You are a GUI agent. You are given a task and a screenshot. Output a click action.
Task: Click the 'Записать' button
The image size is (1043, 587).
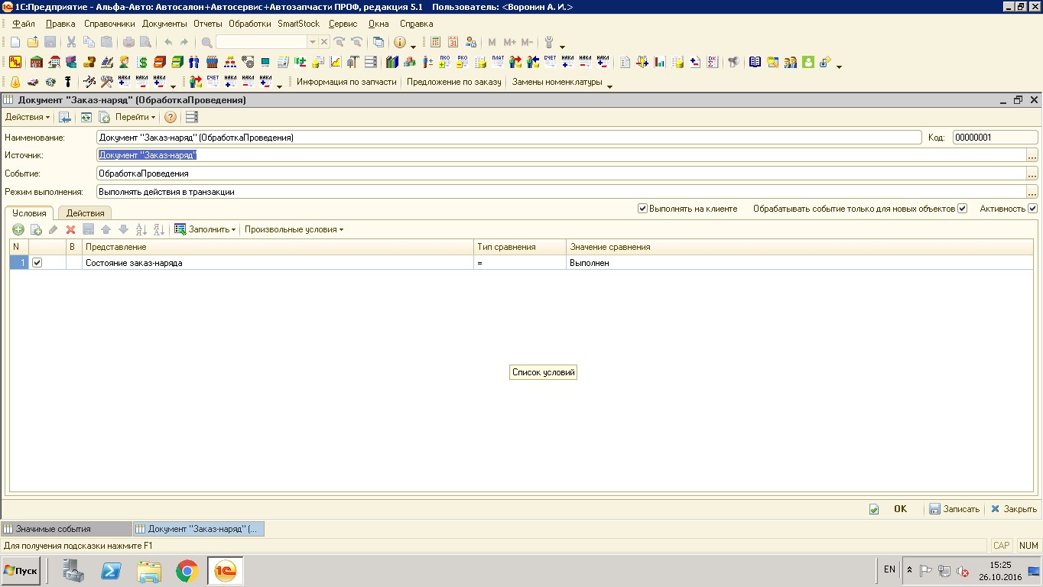954,509
